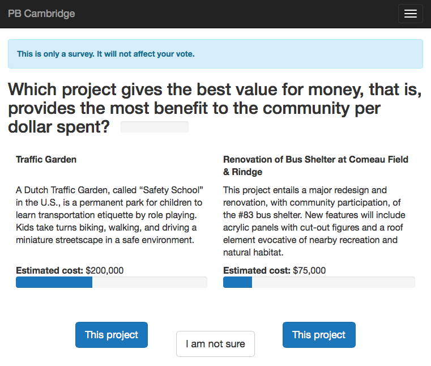Choose "This project" under Traffic Garden

(x=112, y=335)
